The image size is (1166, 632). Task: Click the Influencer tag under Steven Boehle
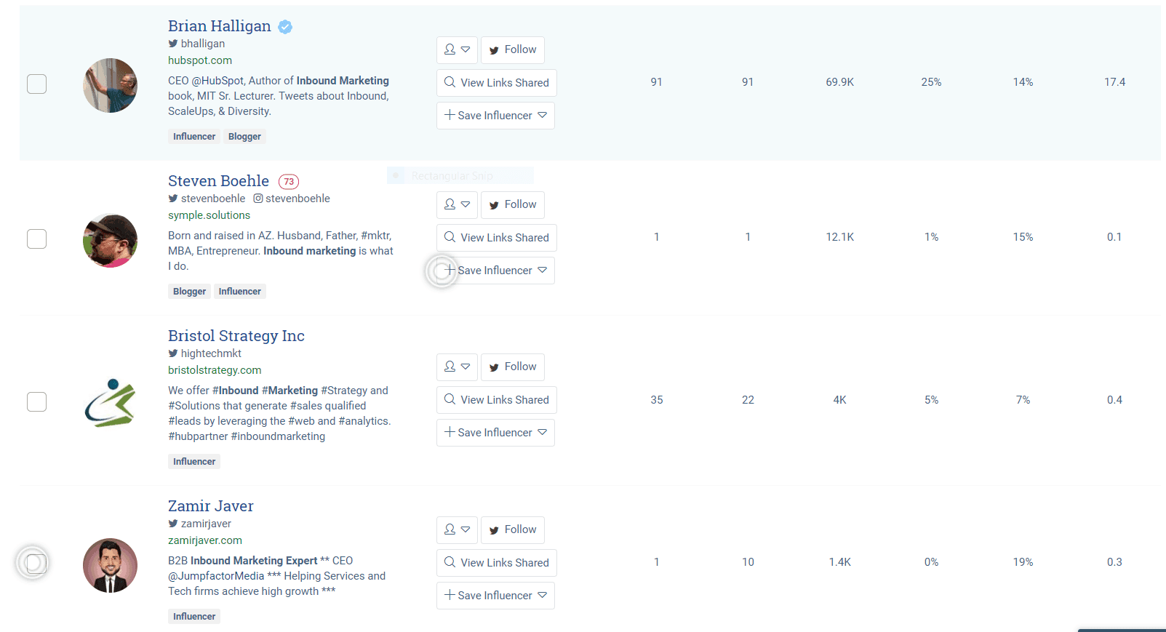(x=239, y=292)
